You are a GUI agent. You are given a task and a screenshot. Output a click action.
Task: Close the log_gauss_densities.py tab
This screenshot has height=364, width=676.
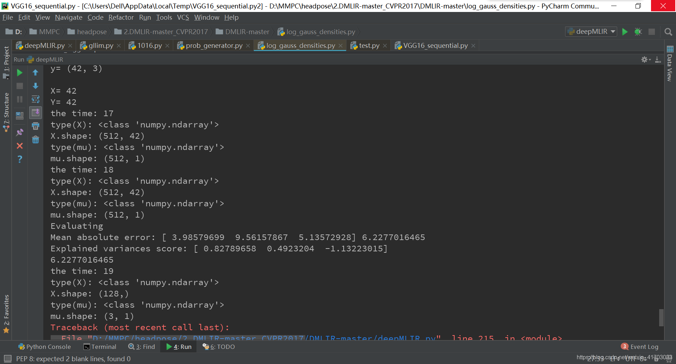point(340,46)
